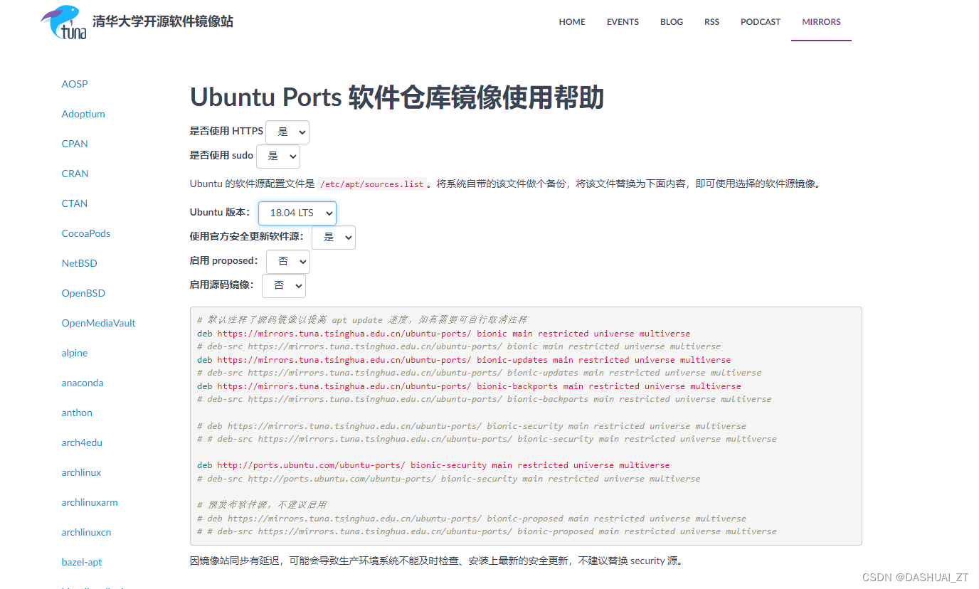Click the 是否使用 sudo label

[x=221, y=156]
